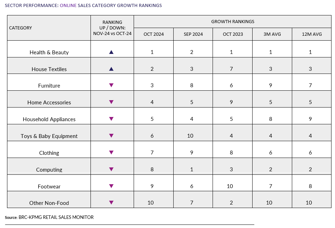The height and width of the screenshot is (228, 335).
Task: Click Household Appliances 12M AVG value 9
Action: click(310, 119)
